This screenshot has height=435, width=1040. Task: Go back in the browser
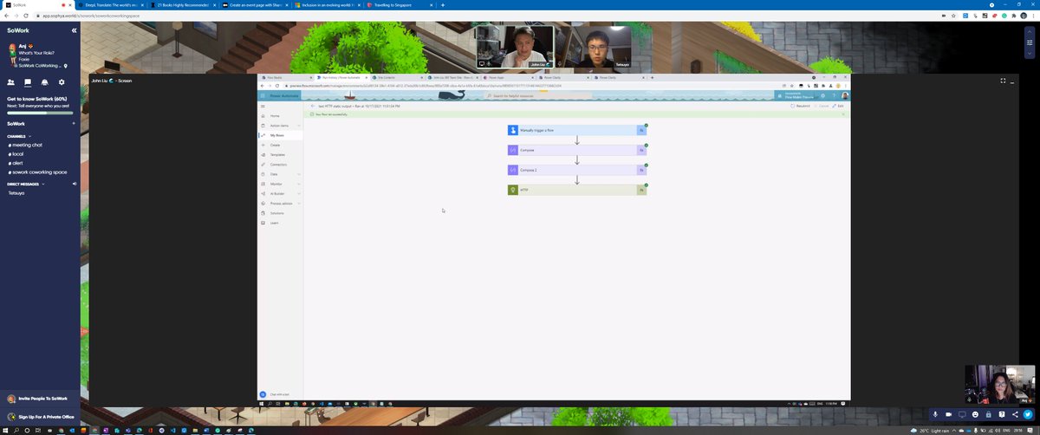[6, 16]
